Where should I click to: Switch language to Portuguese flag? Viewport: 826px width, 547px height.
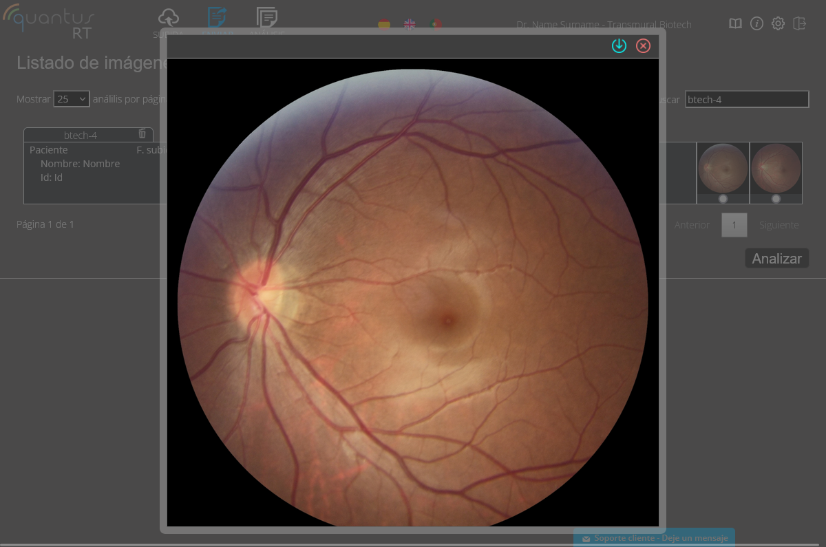pyautogui.click(x=436, y=25)
